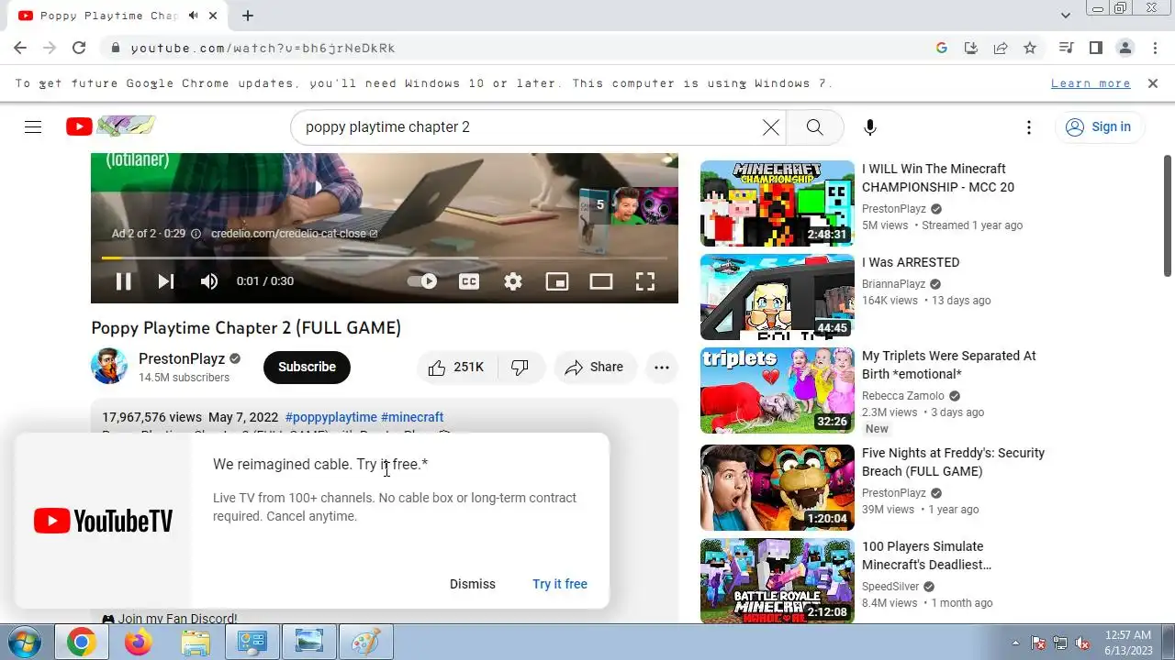Open File Explorer from taskbar
Viewport: 1175px width, 660px height.
(195, 643)
